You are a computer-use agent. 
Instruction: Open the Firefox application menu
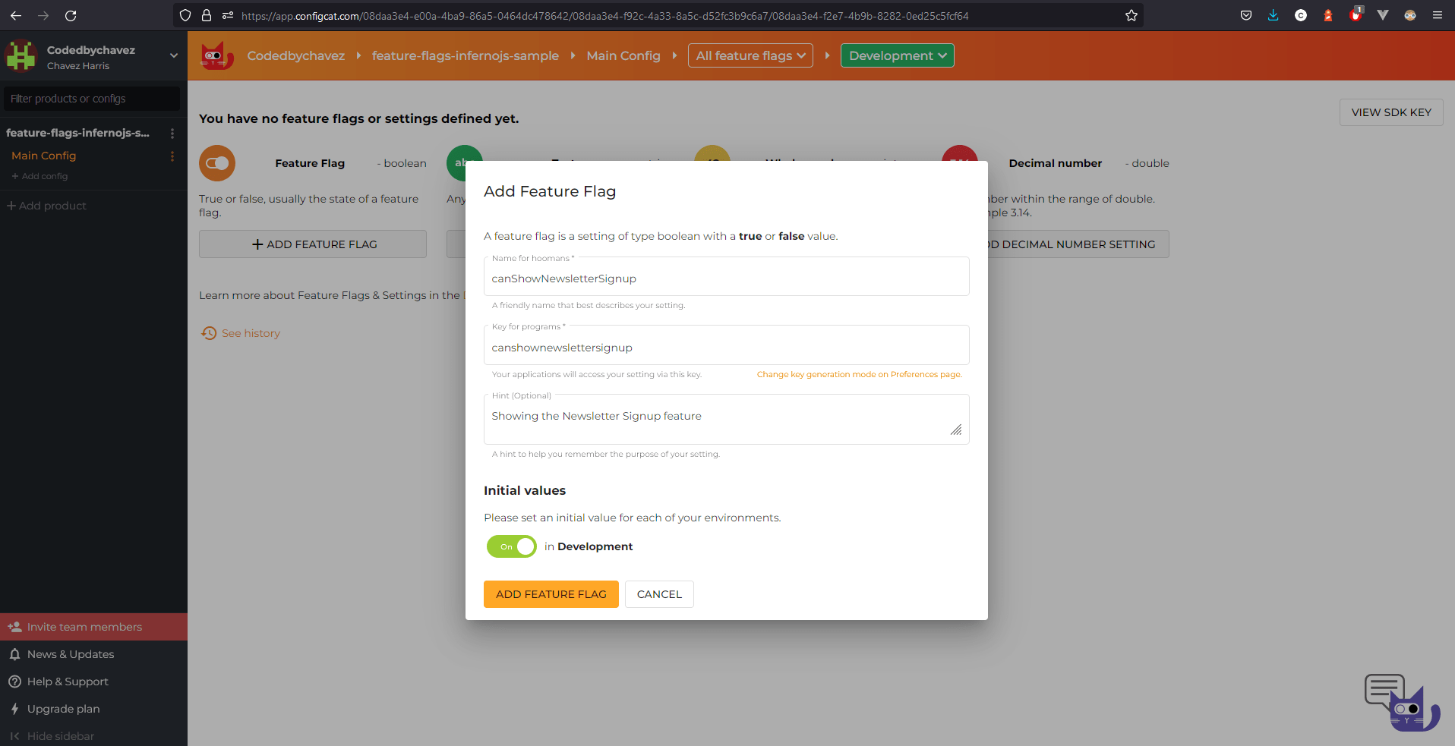(1438, 15)
